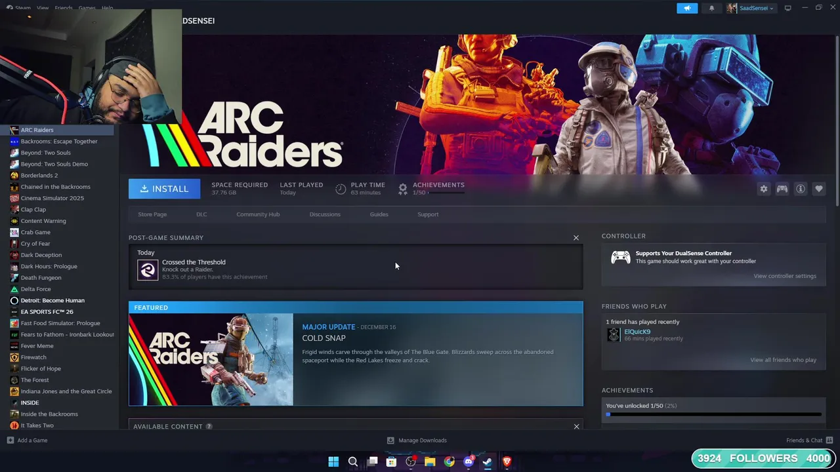
Task: Open Manage Downloads
Action: [417, 441]
